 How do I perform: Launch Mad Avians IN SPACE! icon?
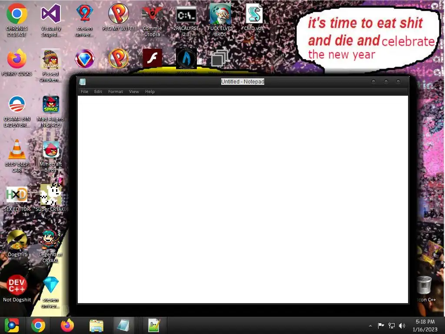(50, 111)
